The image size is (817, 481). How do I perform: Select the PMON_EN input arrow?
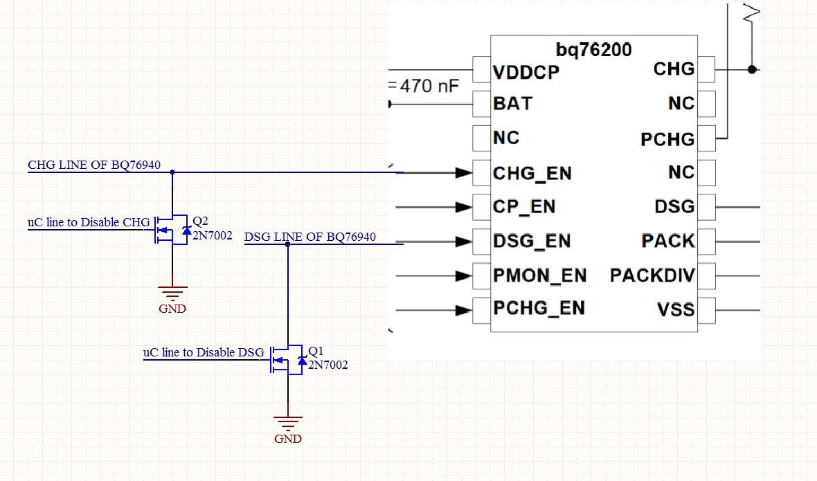click(x=463, y=276)
